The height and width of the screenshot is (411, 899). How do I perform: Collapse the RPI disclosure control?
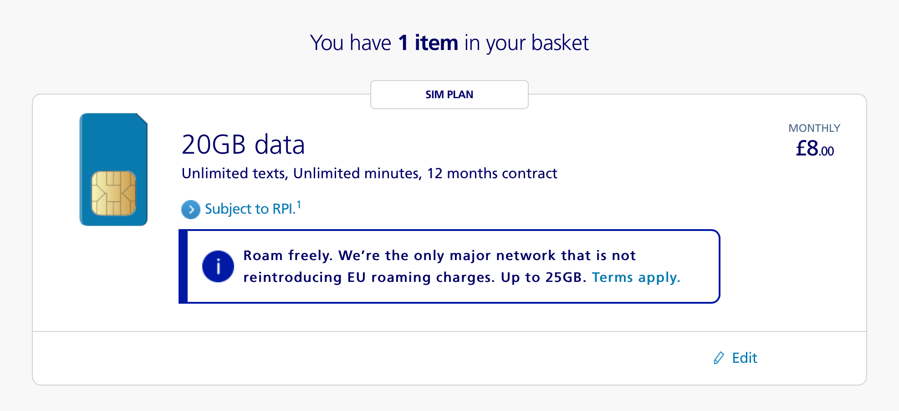coord(250,209)
